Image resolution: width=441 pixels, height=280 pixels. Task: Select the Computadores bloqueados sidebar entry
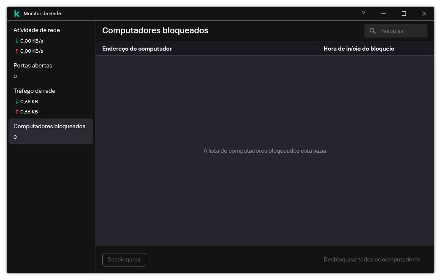tap(49, 126)
